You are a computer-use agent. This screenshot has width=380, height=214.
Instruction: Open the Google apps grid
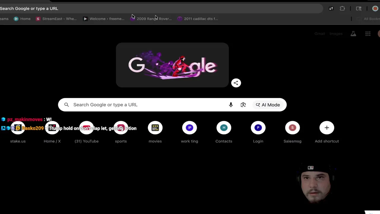[368, 34]
